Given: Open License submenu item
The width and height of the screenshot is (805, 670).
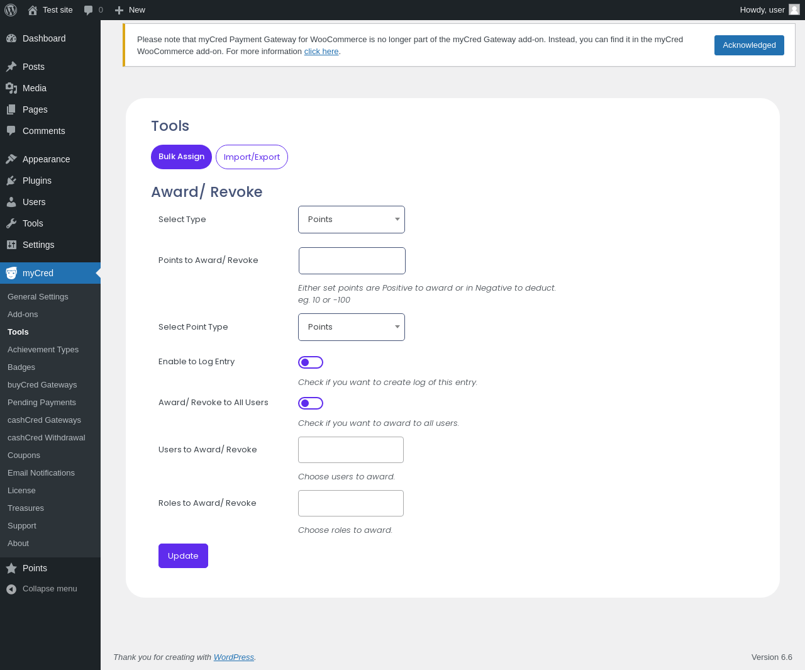Looking at the screenshot, I should point(21,491).
